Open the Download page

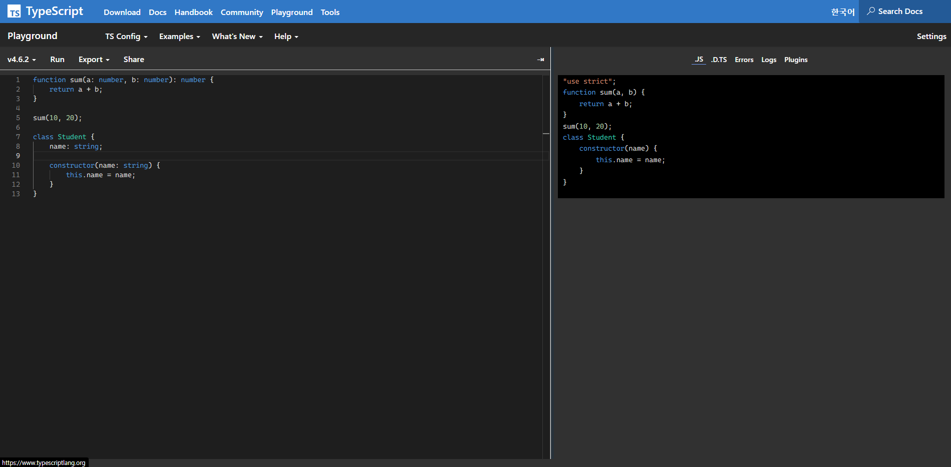tap(122, 12)
